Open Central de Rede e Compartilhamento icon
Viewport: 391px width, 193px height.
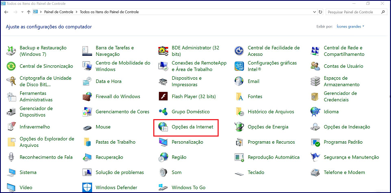click(x=316, y=51)
